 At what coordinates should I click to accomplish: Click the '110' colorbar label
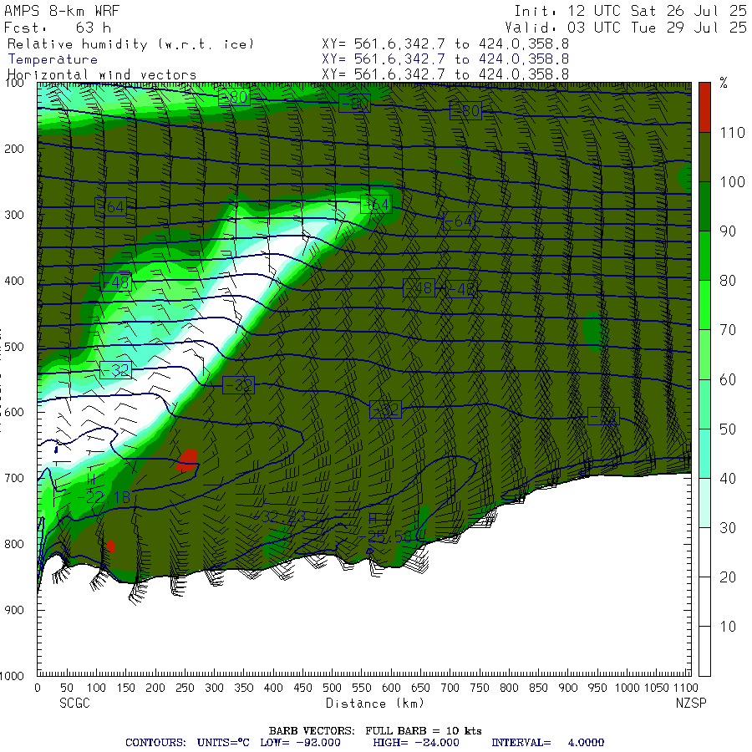[x=732, y=133]
